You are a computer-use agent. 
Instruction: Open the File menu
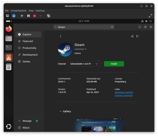point(7,11)
